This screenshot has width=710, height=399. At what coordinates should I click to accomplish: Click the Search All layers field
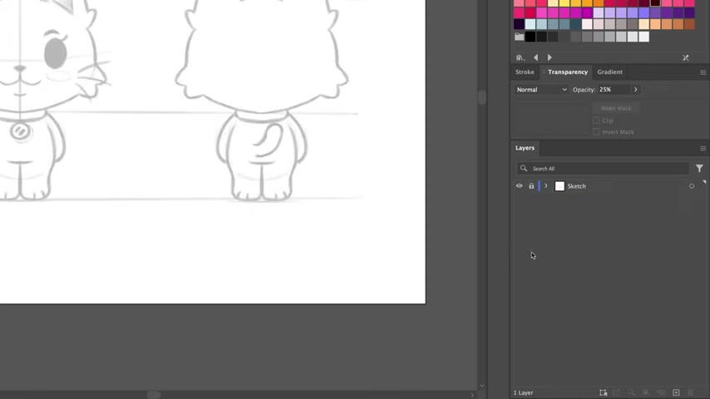point(603,169)
